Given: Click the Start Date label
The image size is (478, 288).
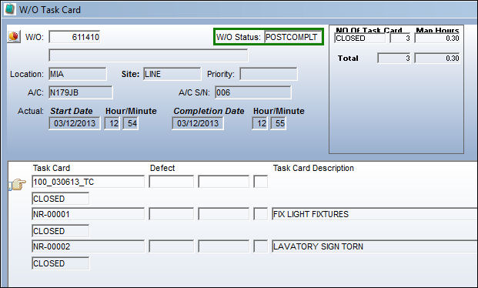Looking at the screenshot, I should pos(72,111).
